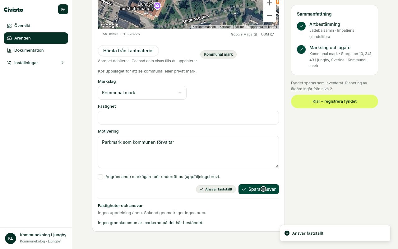Click into the Motivering text area
The image size is (398, 249).
(188, 152)
